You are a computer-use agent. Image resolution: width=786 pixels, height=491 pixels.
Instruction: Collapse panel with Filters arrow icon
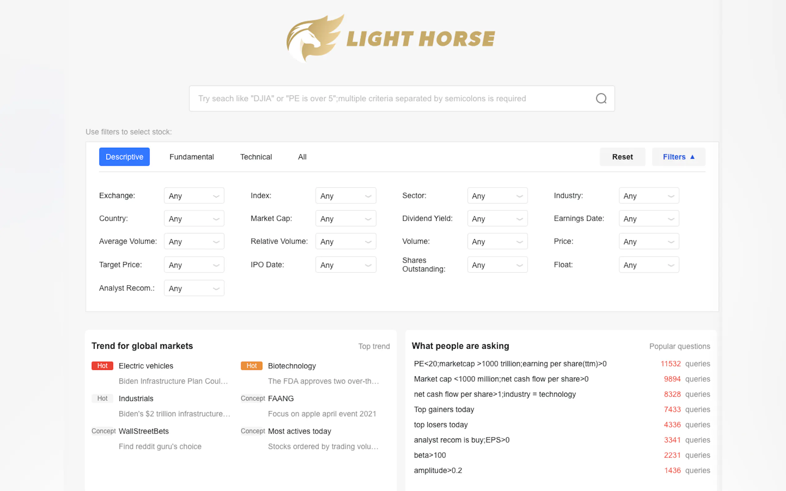pos(692,157)
